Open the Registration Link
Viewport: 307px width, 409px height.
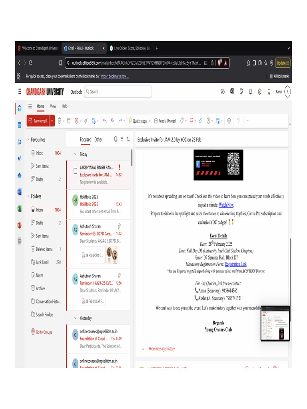click(235, 264)
